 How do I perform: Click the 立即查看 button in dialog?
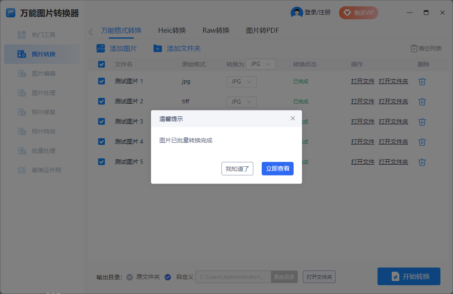(277, 168)
